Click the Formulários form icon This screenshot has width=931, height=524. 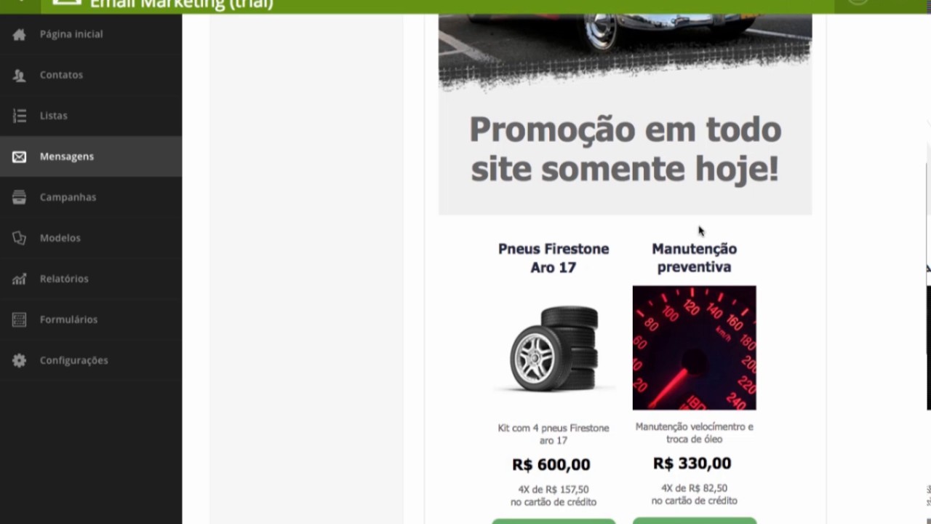(19, 319)
